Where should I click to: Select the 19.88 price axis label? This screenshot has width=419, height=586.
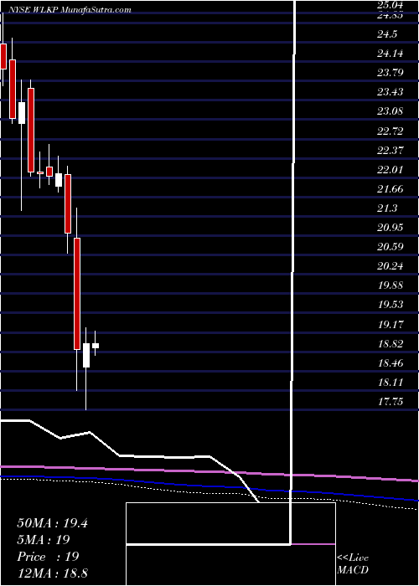click(x=391, y=285)
